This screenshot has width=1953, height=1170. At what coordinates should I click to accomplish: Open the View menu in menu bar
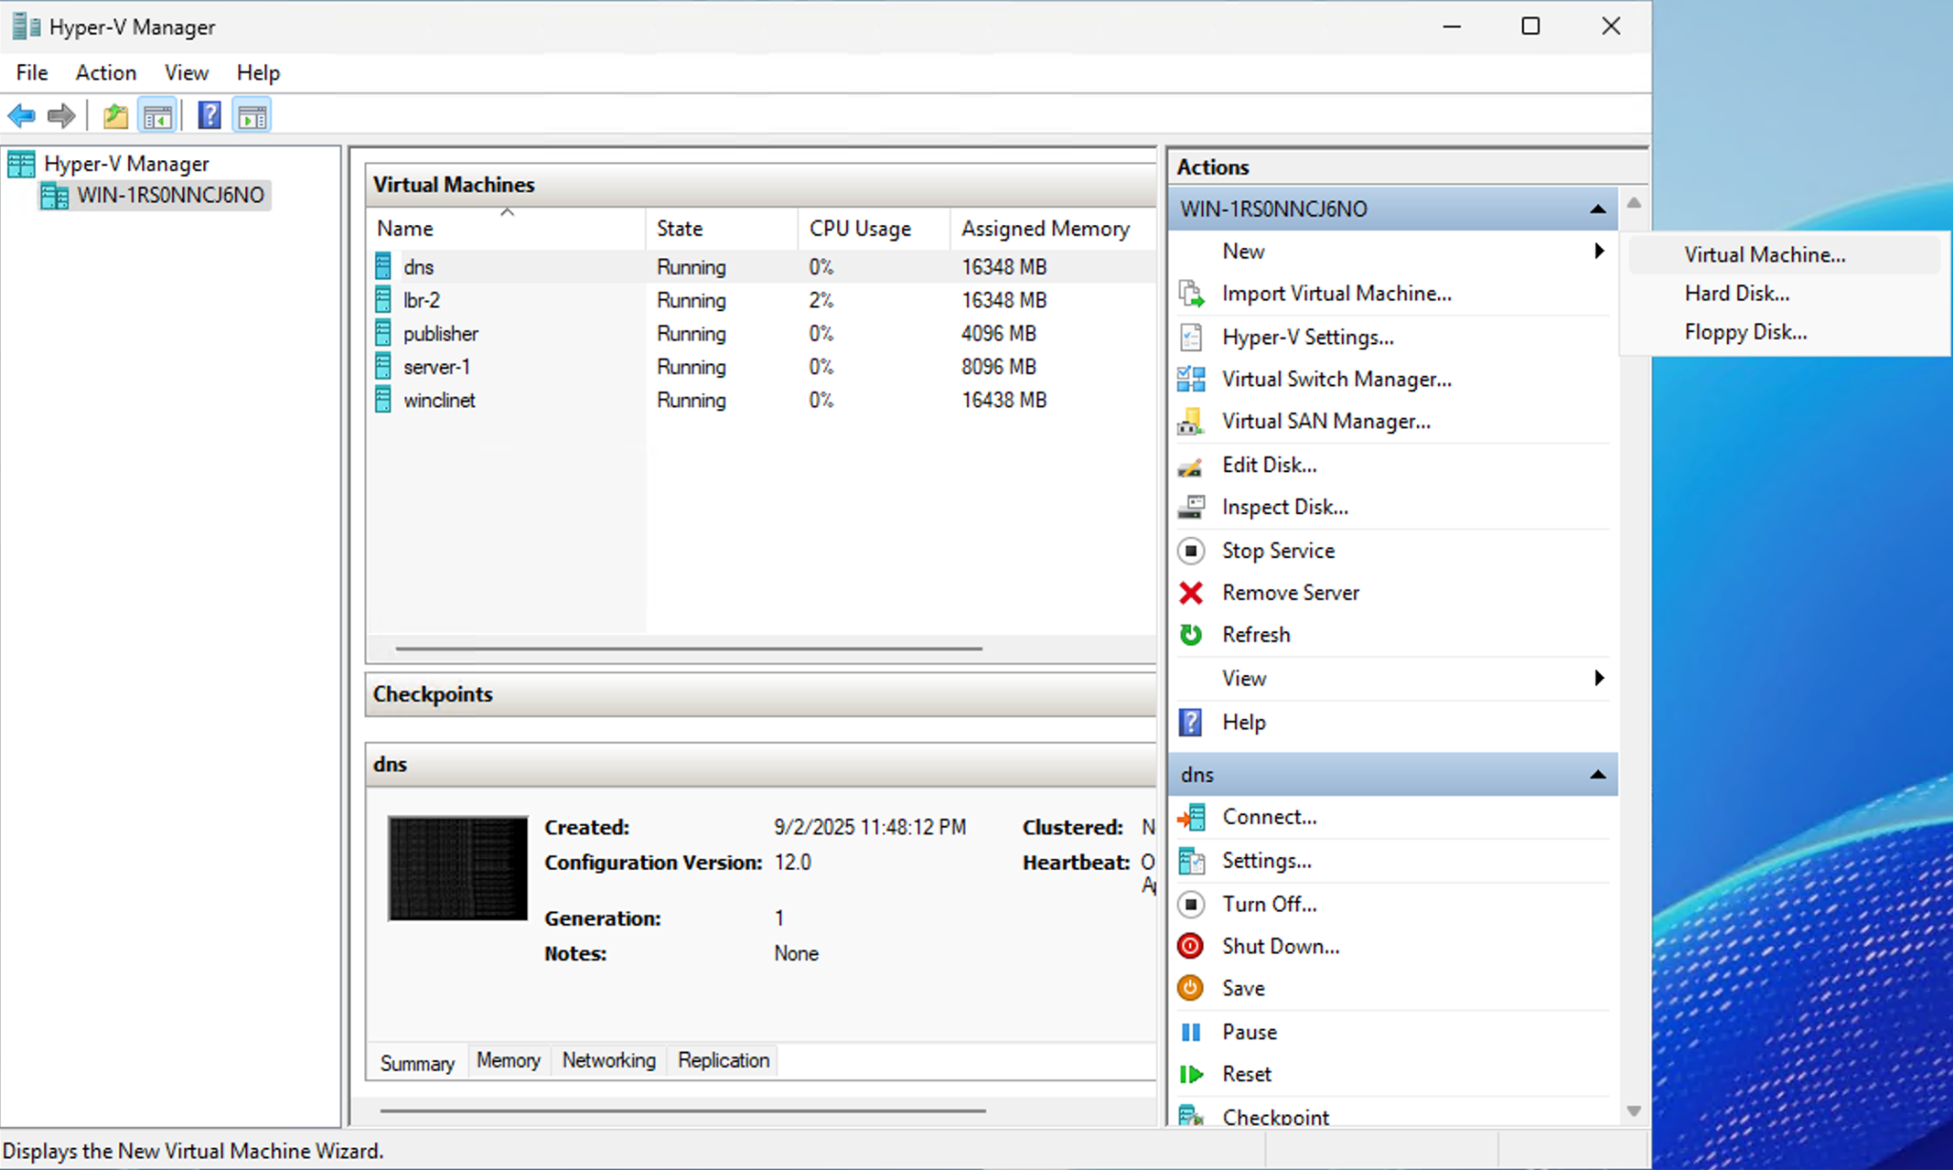tap(186, 72)
